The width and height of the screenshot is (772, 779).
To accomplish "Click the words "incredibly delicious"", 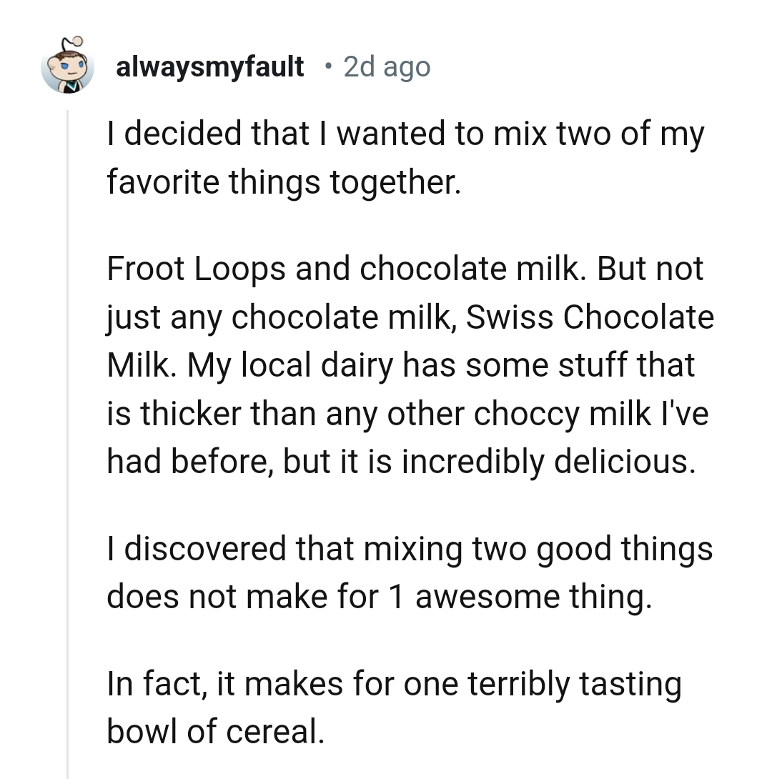I will (x=548, y=462).
